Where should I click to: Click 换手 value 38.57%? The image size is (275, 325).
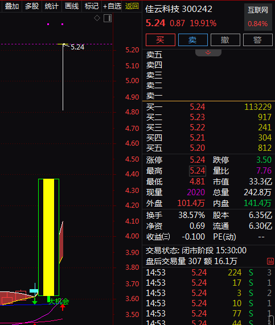click(x=192, y=215)
